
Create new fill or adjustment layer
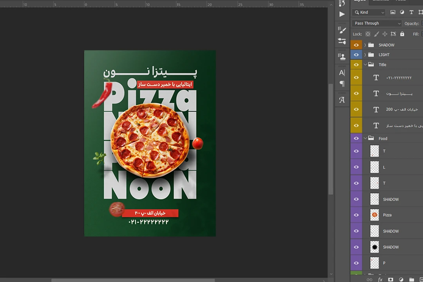(x=401, y=280)
